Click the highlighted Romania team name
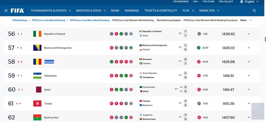 pyautogui.click(x=49, y=62)
